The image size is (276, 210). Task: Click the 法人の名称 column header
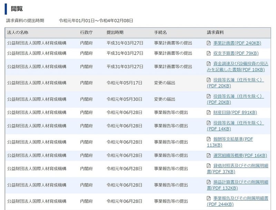point(18,32)
